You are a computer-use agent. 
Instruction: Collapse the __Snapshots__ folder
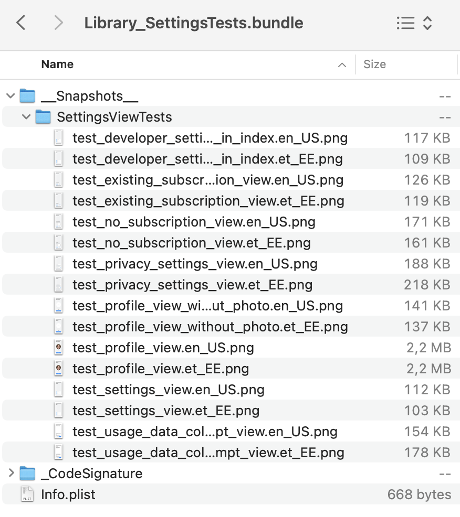[x=10, y=96]
